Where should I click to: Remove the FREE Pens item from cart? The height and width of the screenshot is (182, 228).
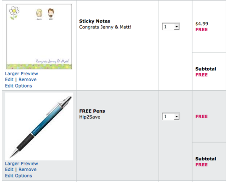[28, 170]
